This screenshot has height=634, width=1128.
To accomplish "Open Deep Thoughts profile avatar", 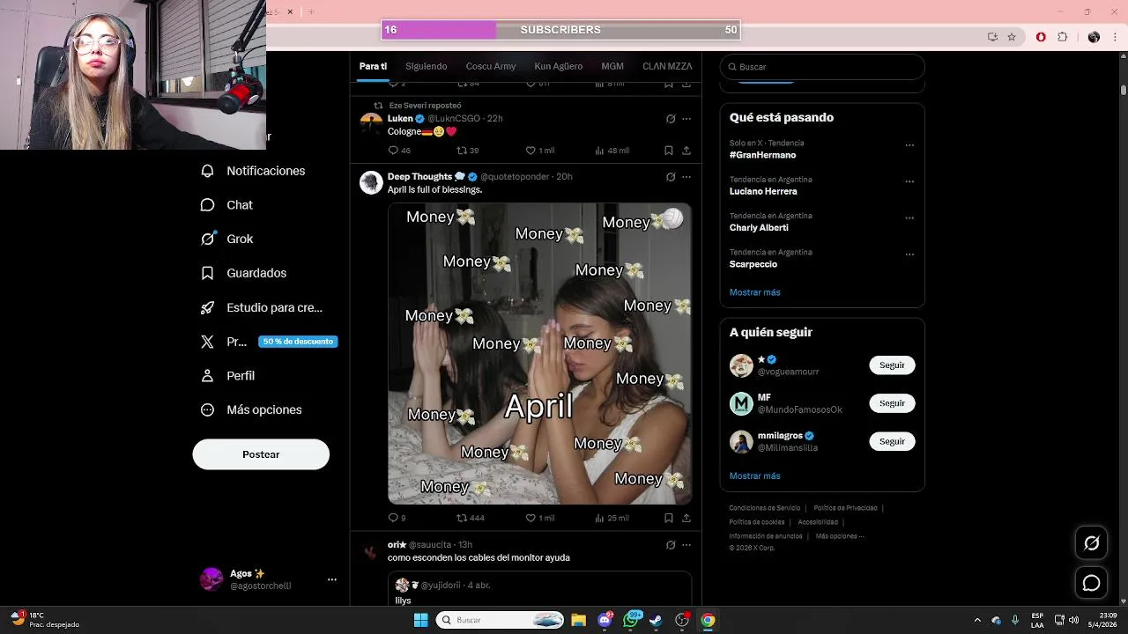I will 371,182.
